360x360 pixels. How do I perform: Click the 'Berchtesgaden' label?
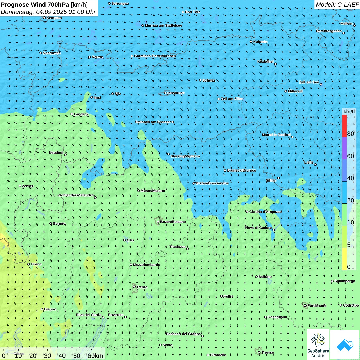click(x=329, y=31)
